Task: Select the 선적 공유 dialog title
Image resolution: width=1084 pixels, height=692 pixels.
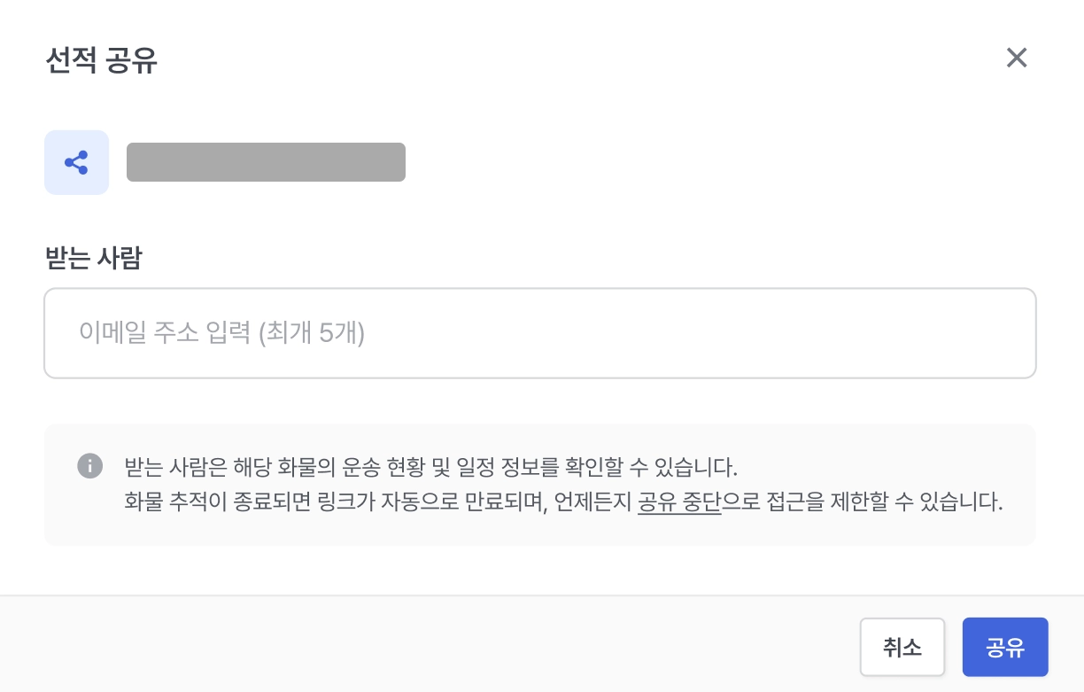Action: pyautogui.click(x=101, y=61)
